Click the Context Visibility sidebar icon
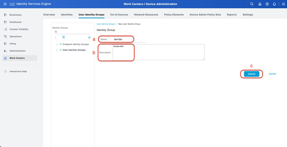The image size is (287, 147). (x=5, y=29)
